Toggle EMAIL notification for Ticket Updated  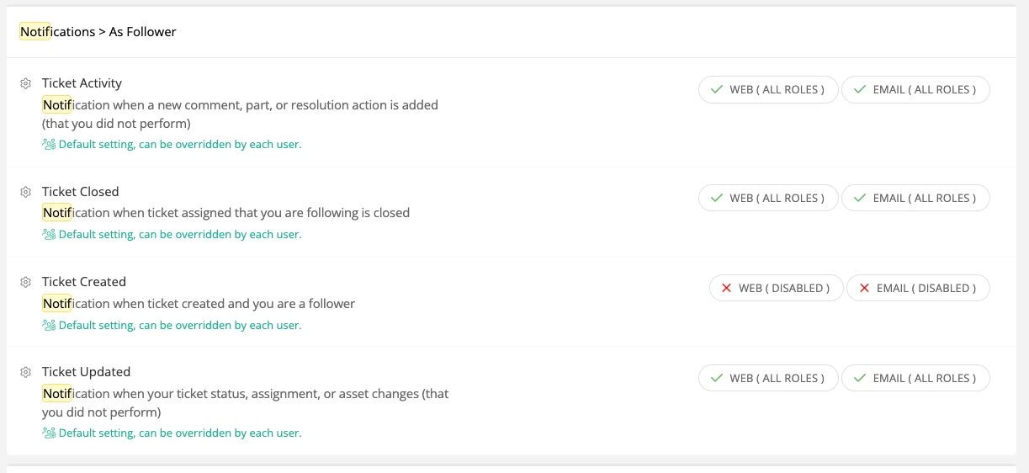coord(915,379)
